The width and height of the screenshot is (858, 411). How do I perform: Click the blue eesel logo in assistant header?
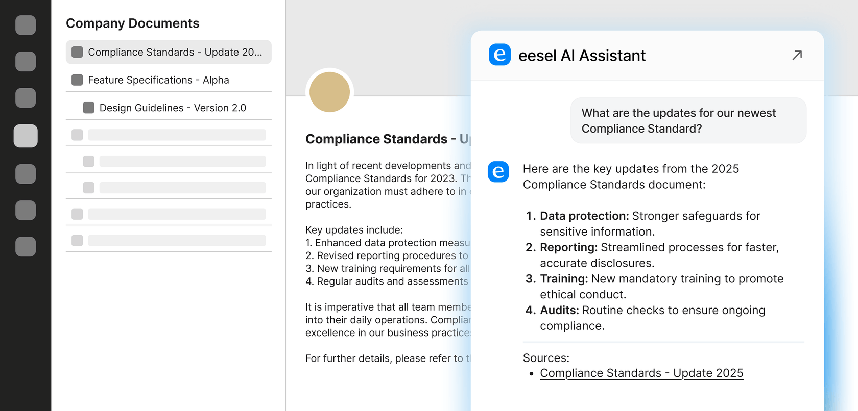[499, 55]
